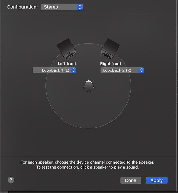This screenshot has width=178, height=193.
Task: Click the Configuration: label
Action: pos(22,7)
